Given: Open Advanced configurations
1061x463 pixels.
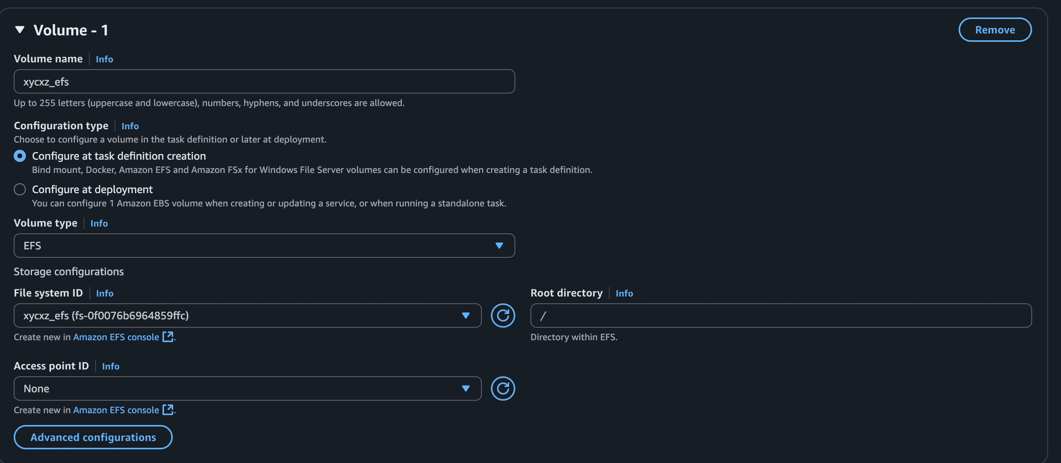Looking at the screenshot, I should point(93,437).
